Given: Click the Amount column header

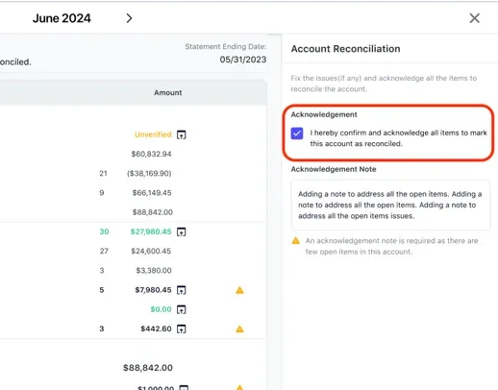Looking at the screenshot, I should 168,92.
